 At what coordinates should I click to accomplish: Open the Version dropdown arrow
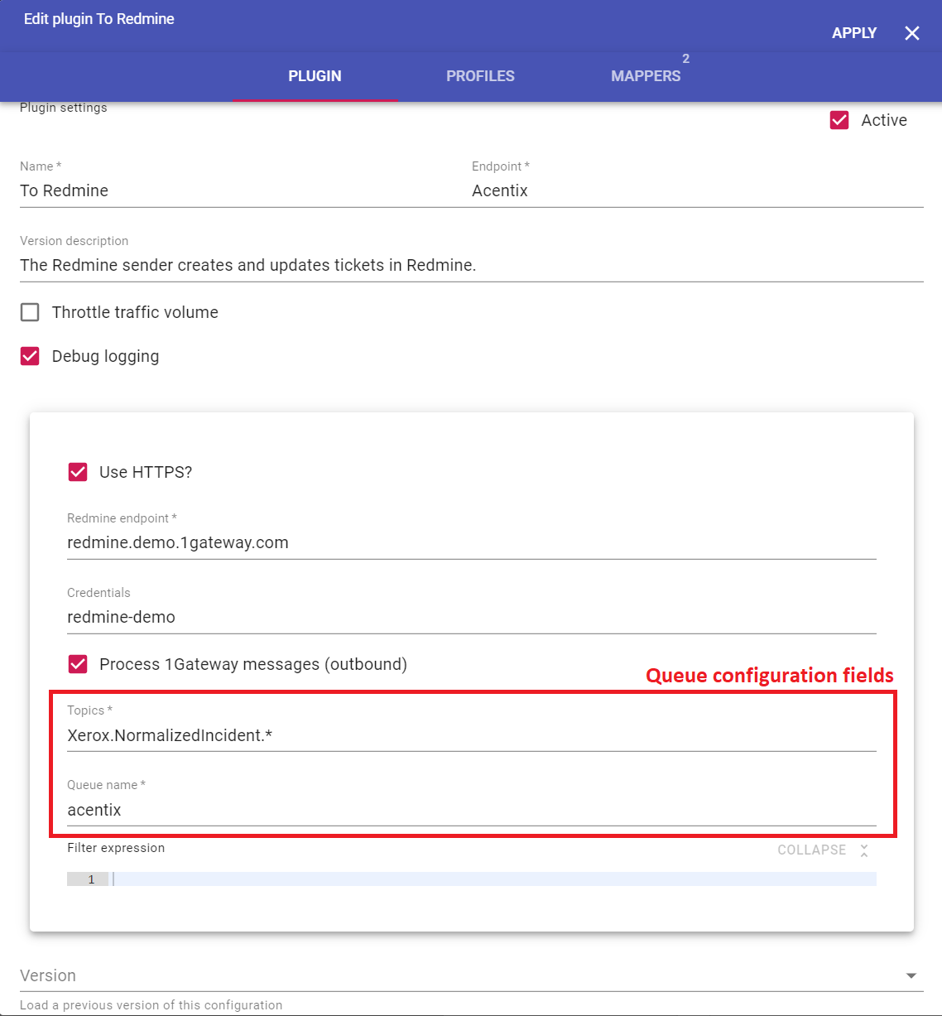(x=911, y=976)
